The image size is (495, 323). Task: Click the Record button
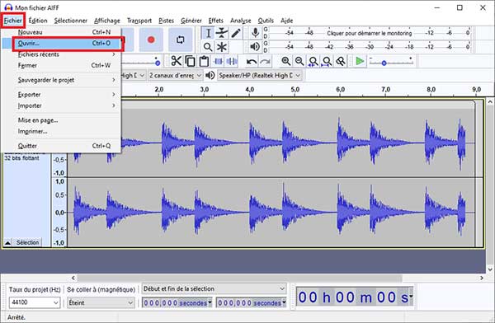click(x=151, y=40)
